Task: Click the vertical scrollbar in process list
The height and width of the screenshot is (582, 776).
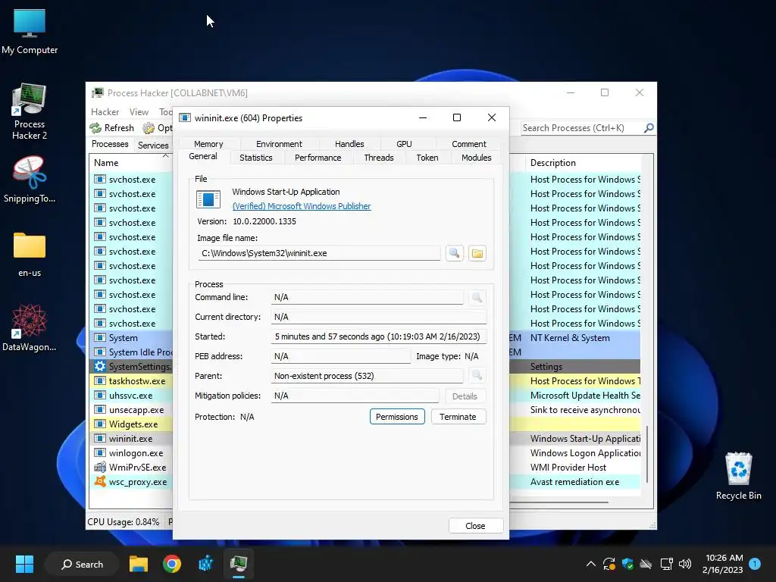Action: point(647,453)
